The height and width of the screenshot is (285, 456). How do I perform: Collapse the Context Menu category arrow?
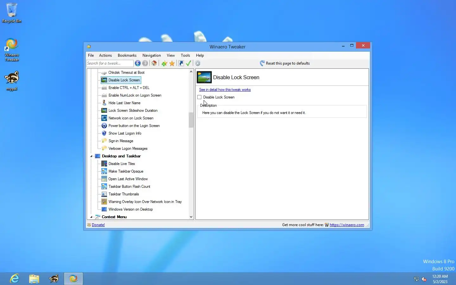pos(91,217)
